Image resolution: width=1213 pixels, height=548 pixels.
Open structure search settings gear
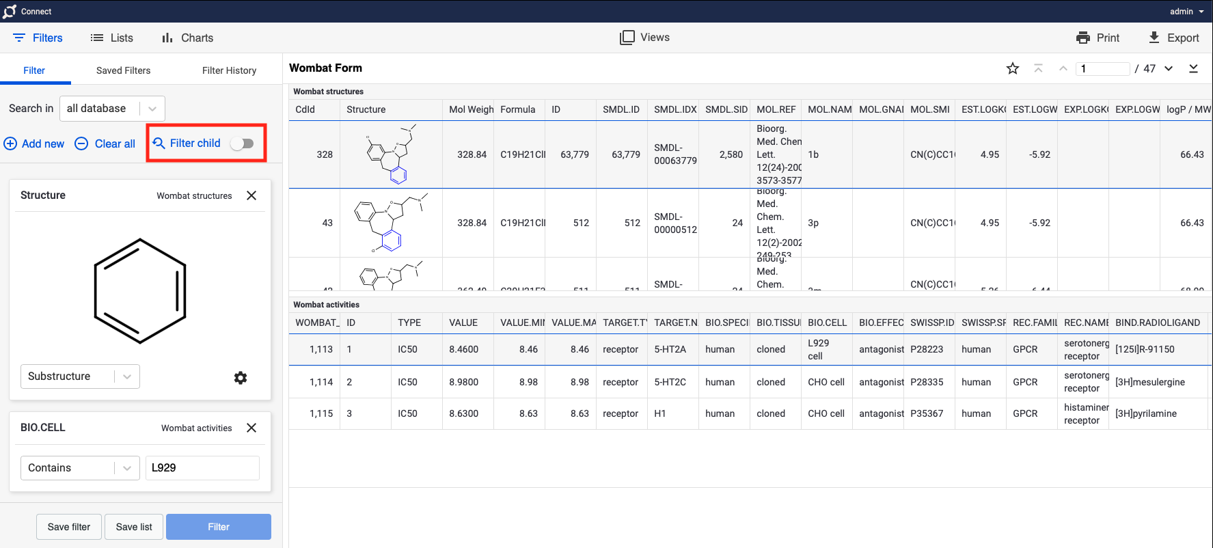pos(241,378)
